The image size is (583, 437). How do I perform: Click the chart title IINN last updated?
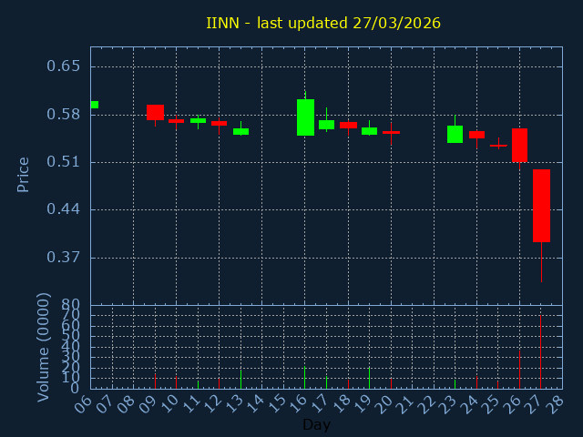pos(323,23)
